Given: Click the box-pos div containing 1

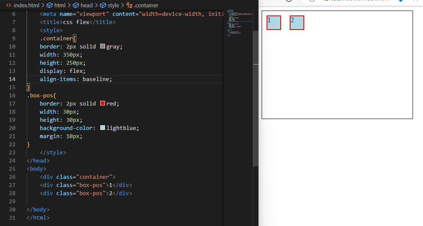Looking at the screenshot, I should (86, 185).
